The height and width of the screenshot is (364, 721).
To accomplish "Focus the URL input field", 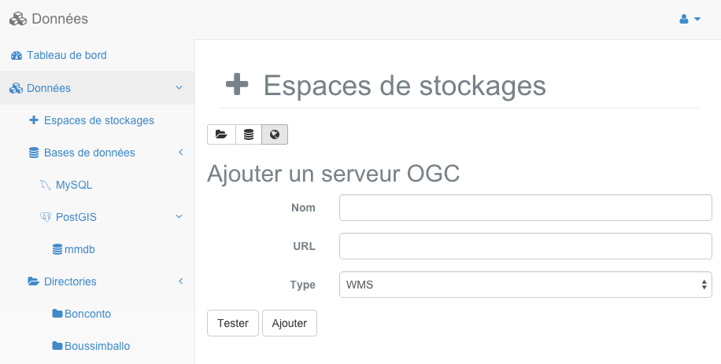I will pos(526,246).
